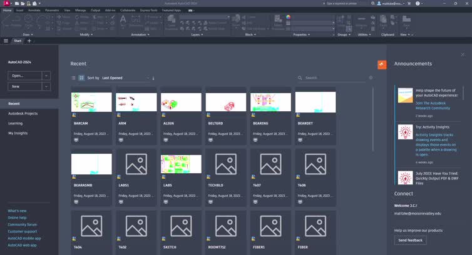The height and width of the screenshot is (255, 472).
Task: Click the New button
Action: point(24,87)
